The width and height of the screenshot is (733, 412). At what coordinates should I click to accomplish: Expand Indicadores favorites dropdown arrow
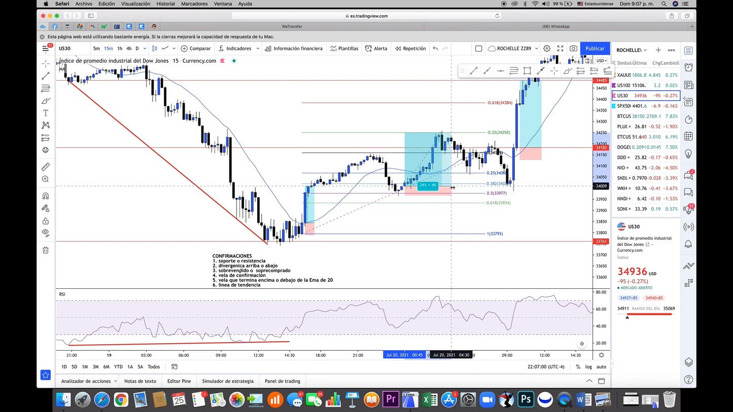(258, 49)
